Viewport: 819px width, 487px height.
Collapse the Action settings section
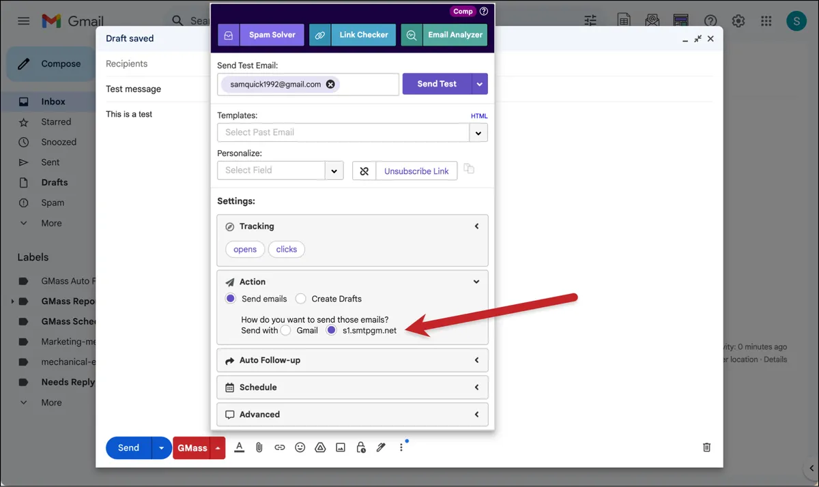pos(476,282)
